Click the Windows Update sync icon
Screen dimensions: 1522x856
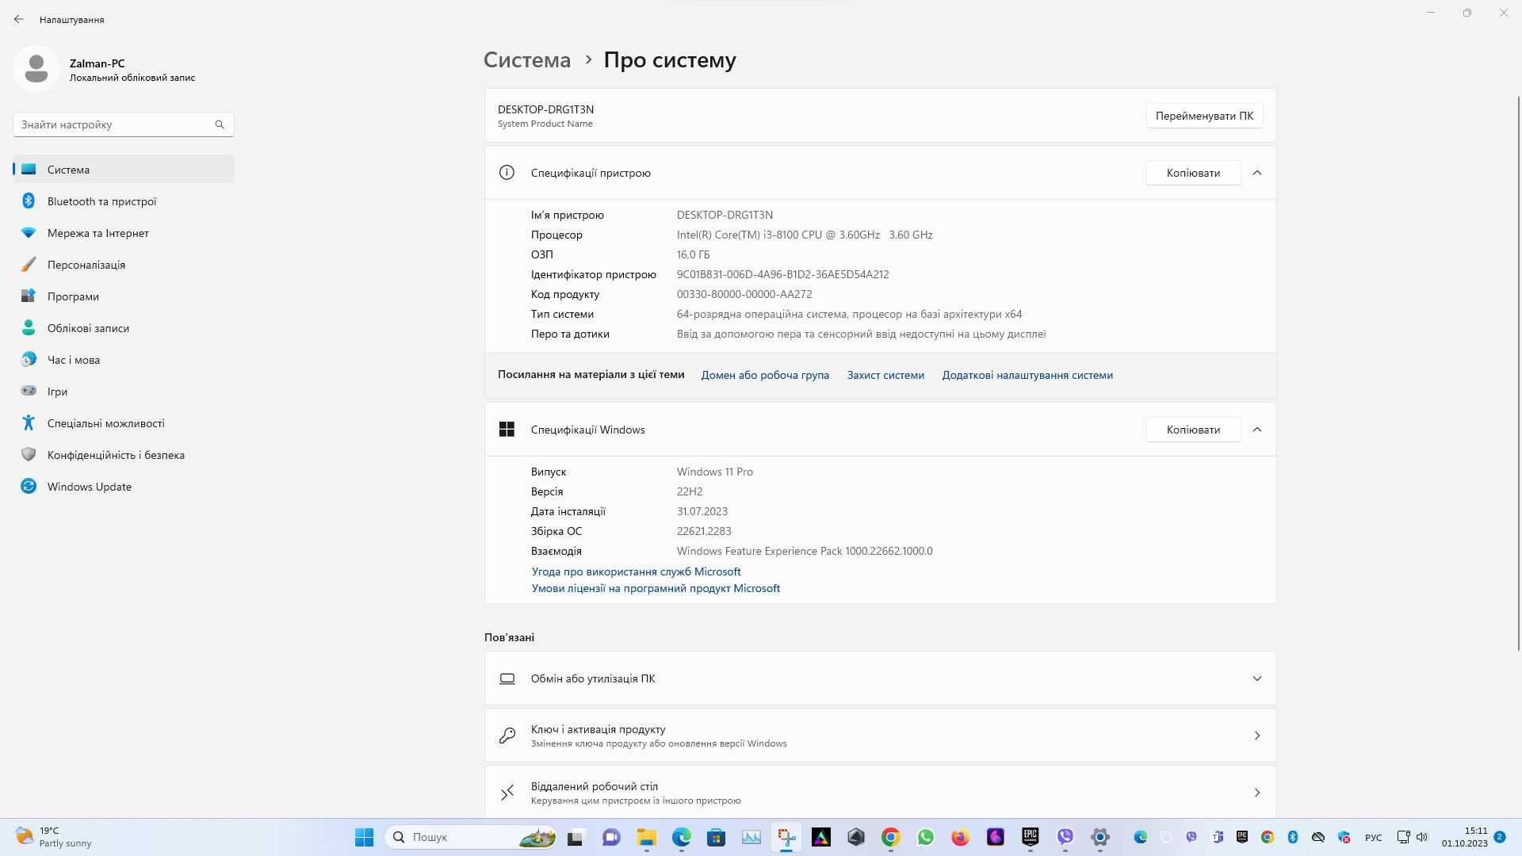[29, 486]
